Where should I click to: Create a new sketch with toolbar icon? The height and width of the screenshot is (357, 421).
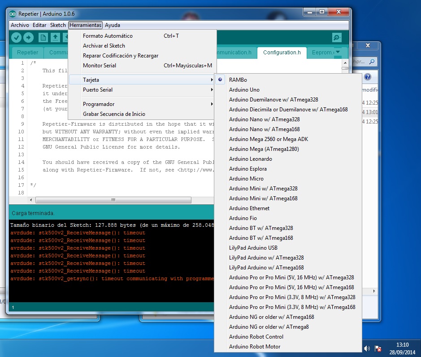pos(43,38)
